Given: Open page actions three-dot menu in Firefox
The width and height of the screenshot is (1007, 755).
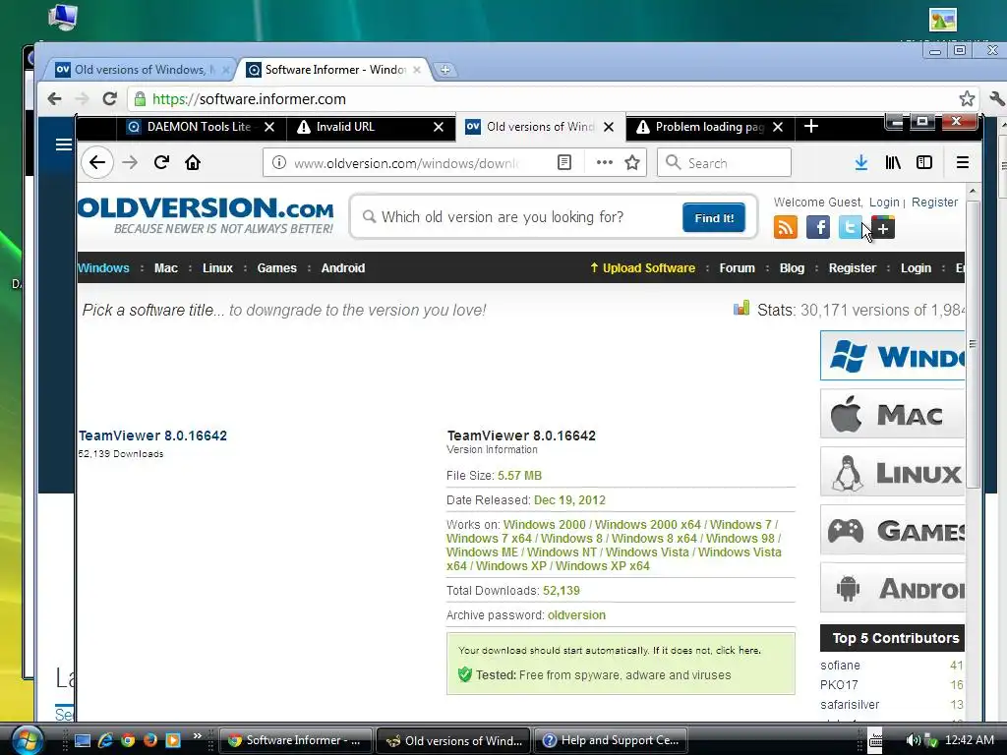Looking at the screenshot, I should [605, 162].
